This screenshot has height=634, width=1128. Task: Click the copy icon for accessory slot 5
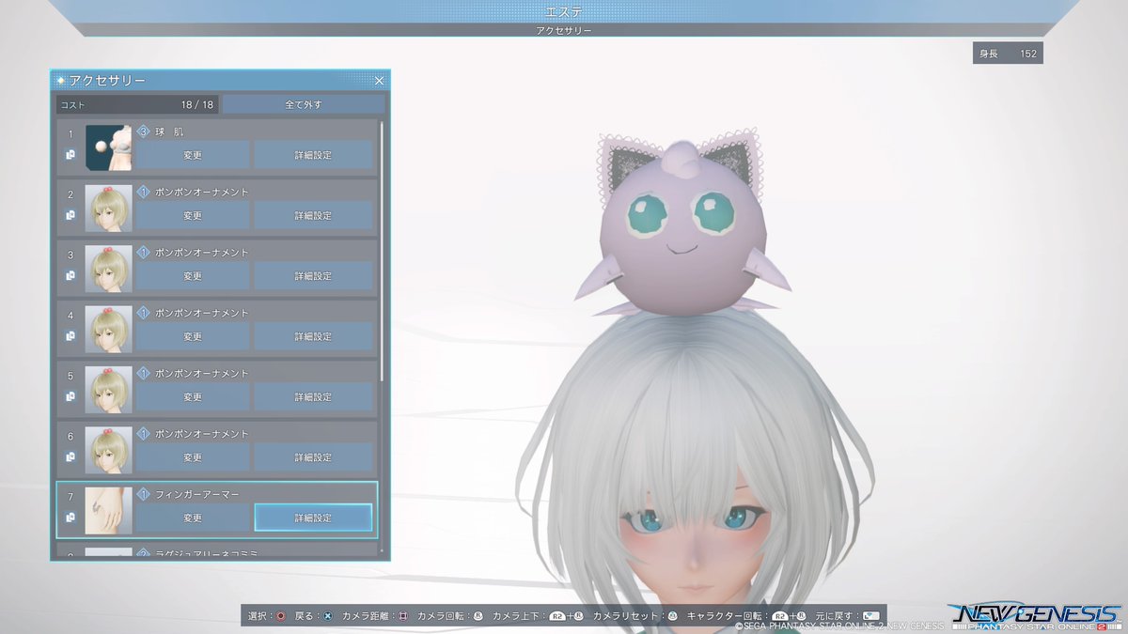pos(70,396)
